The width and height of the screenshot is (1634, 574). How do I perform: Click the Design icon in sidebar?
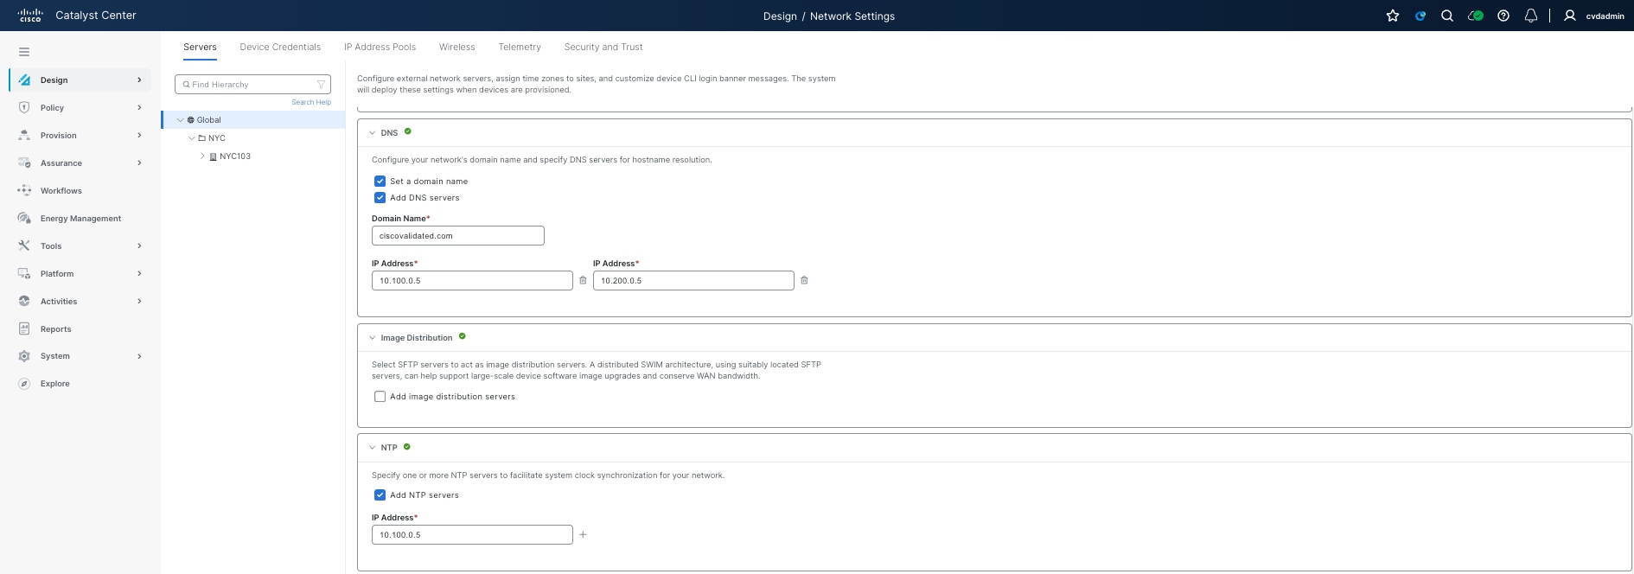pos(24,80)
